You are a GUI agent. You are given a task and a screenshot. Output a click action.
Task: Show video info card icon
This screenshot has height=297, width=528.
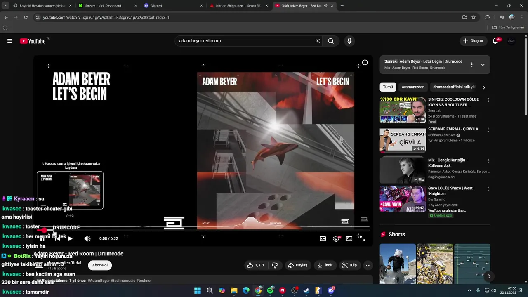tap(365, 63)
